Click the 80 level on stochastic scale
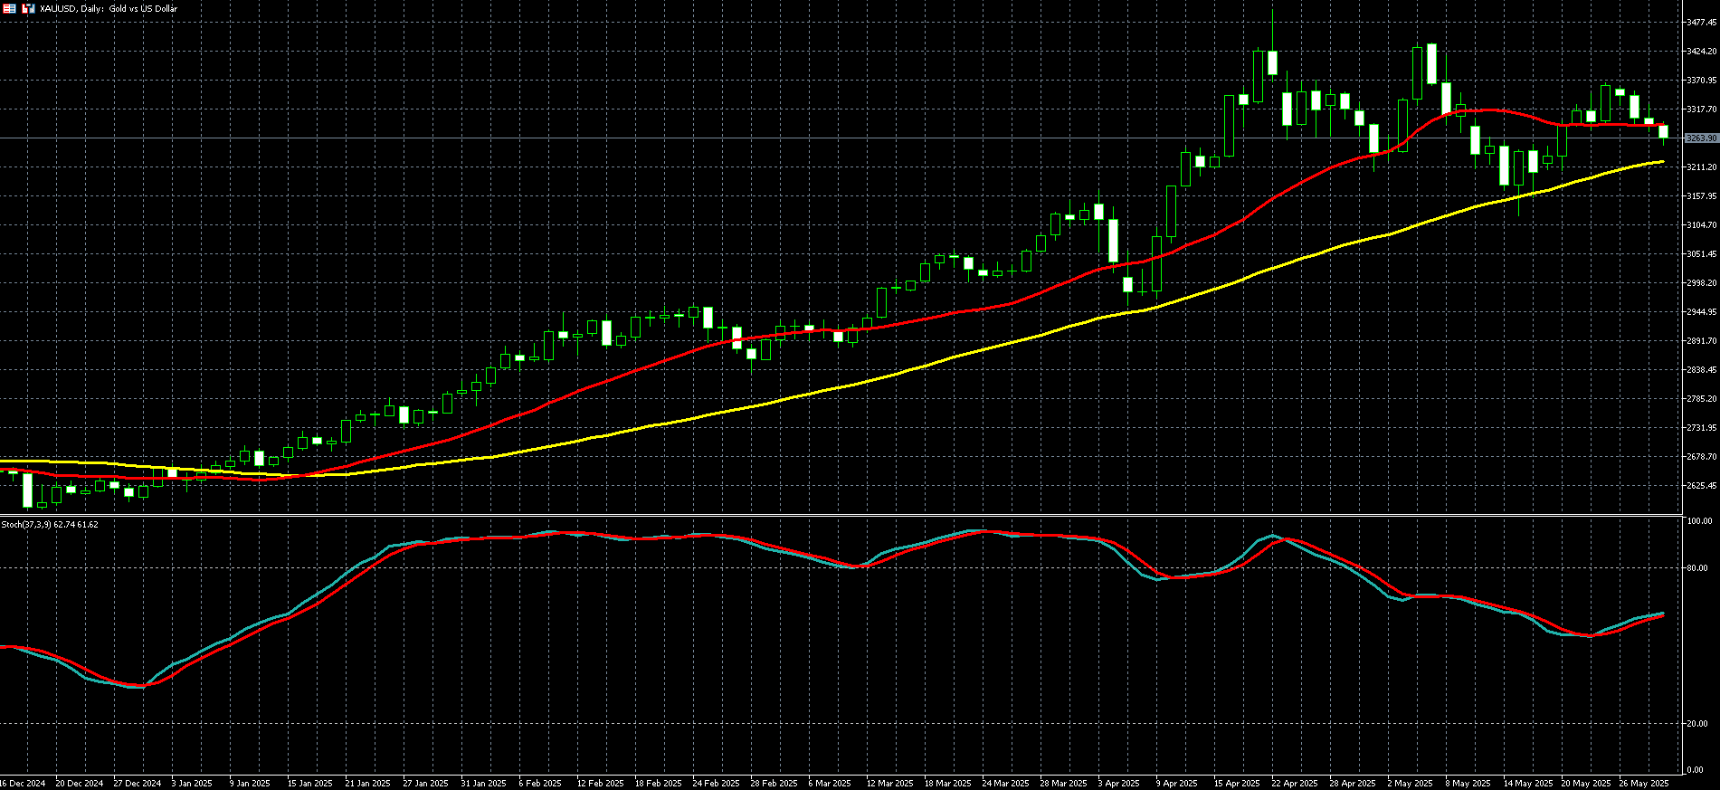This screenshot has width=1720, height=790. point(1697,568)
